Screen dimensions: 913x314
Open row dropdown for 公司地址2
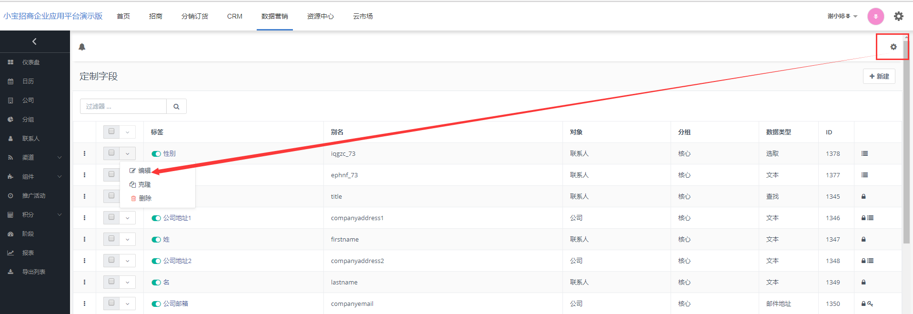click(128, 261)
